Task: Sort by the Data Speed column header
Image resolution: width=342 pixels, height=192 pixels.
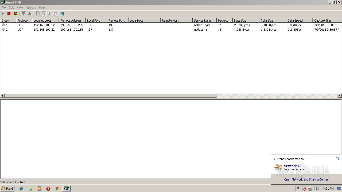Action: pyautogui.click(x=299, y=21)
